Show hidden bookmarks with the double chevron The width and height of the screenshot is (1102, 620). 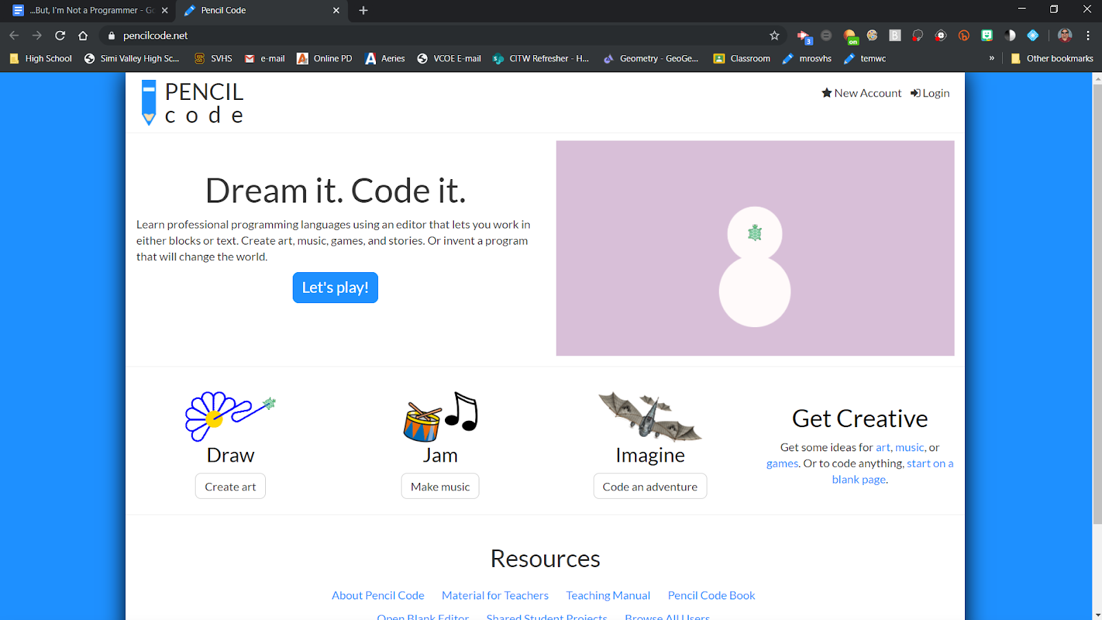coord(992,59)
